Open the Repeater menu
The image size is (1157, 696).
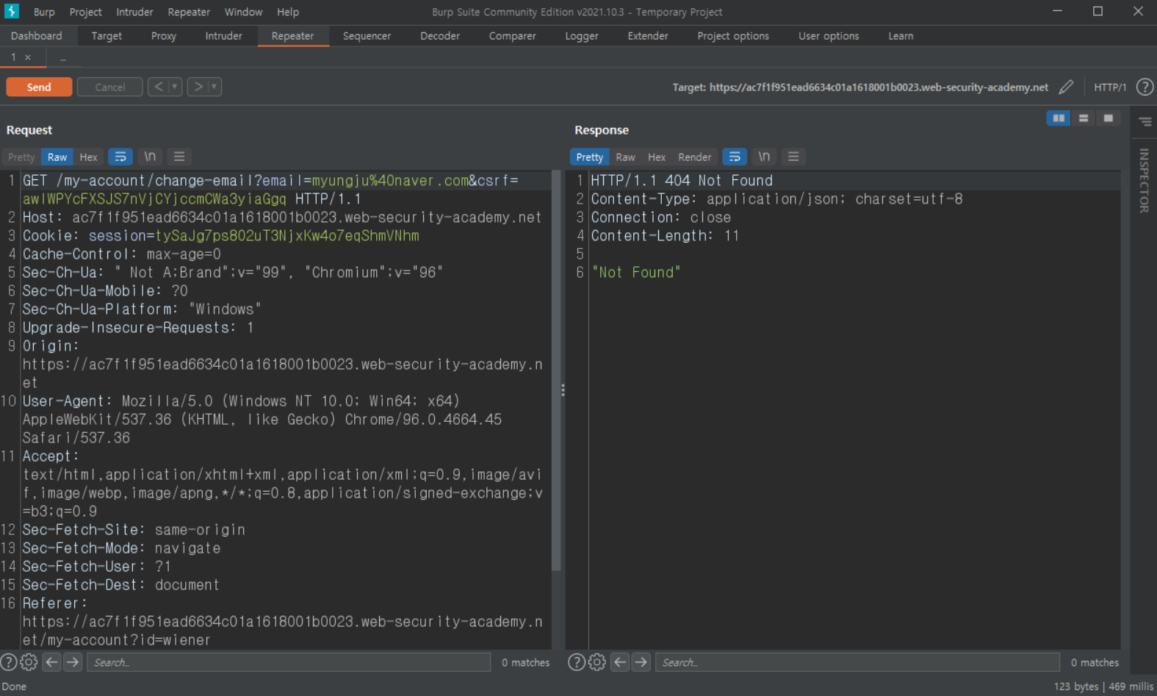click(x=189, y=12)
